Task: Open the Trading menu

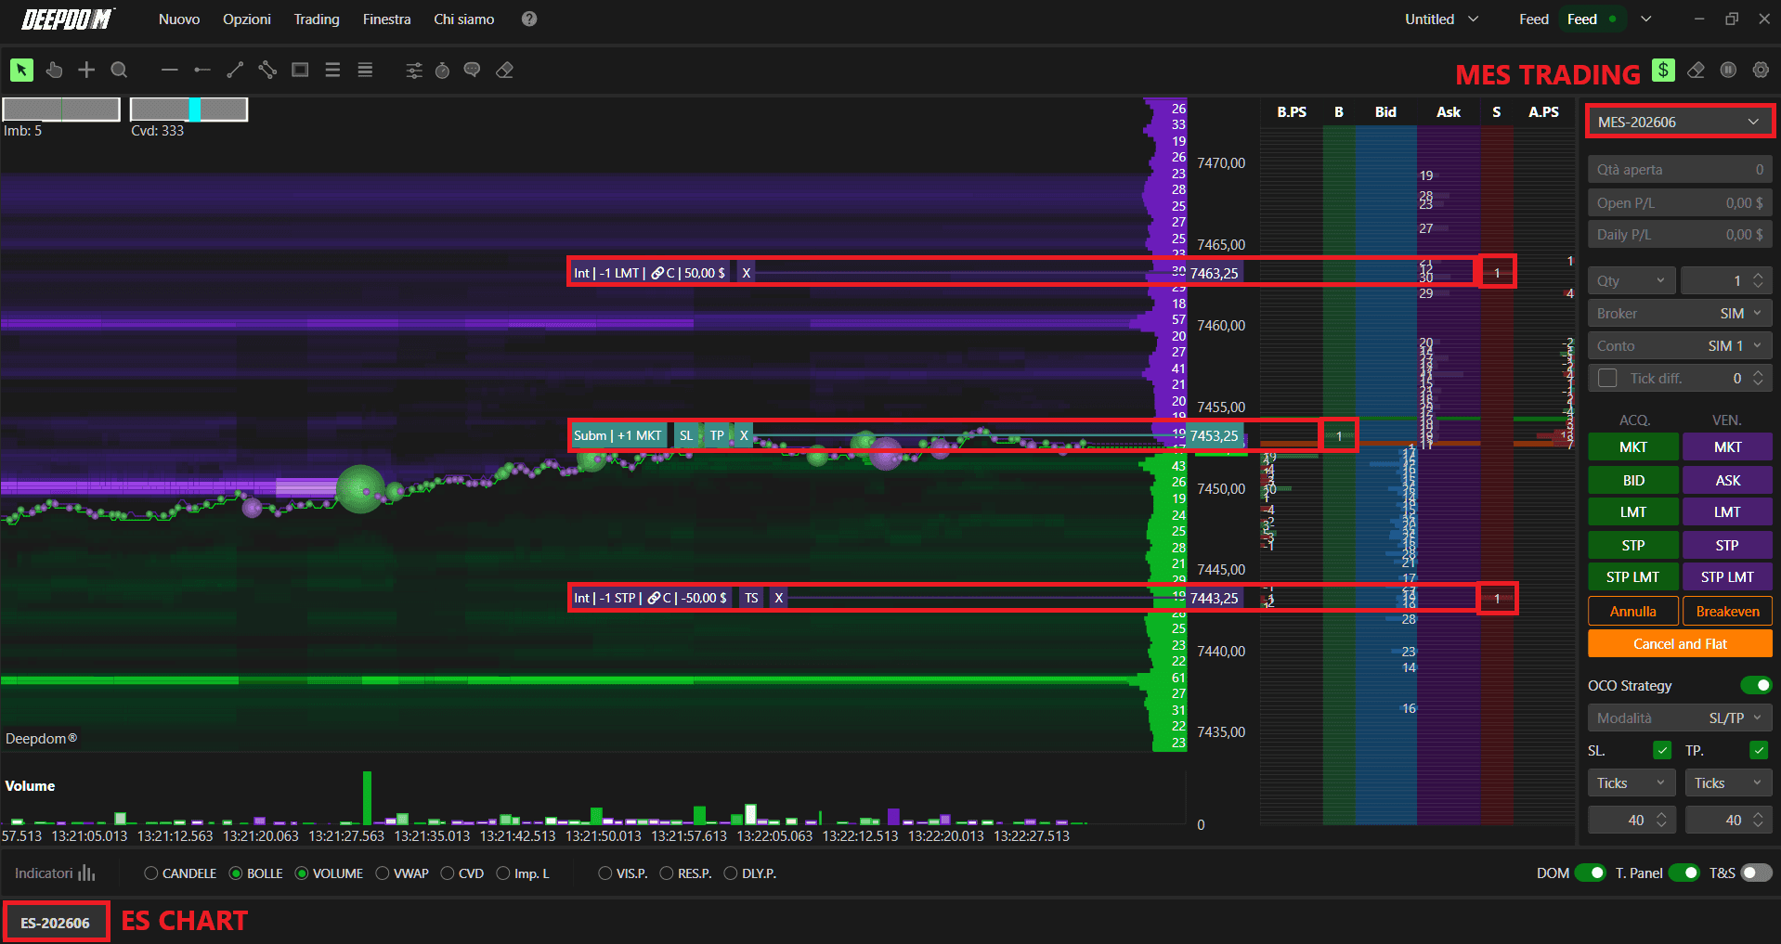Action: coord(317,19)
